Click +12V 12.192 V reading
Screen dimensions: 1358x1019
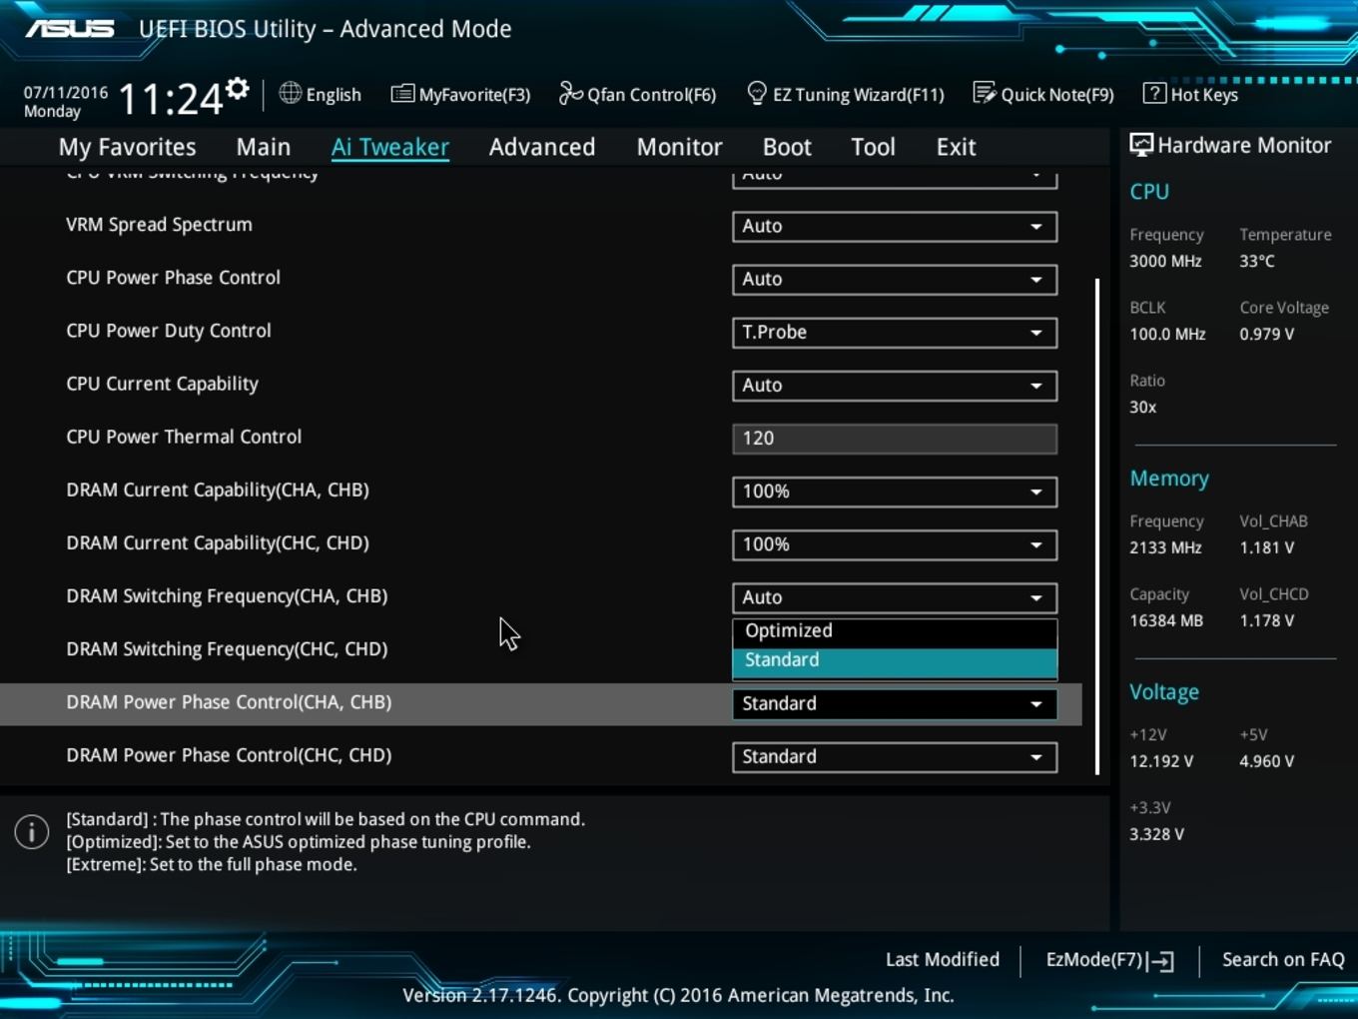(1161, 761)
